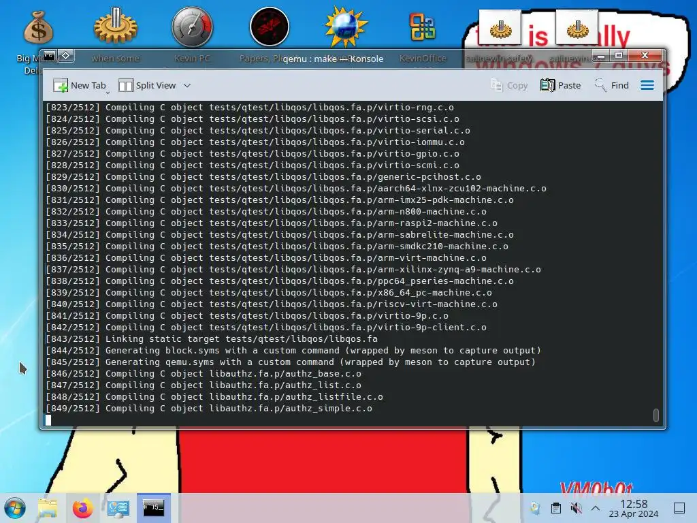The height and width of the screenshot is (523, 697).
Task: Select the Papers, Please desktop icon
Action: point(269,27)
